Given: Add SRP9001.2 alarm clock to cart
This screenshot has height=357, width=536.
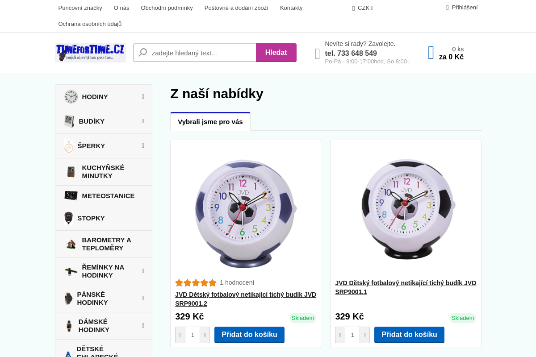Looking at the screenshot, I should click(x=249, y=335).
